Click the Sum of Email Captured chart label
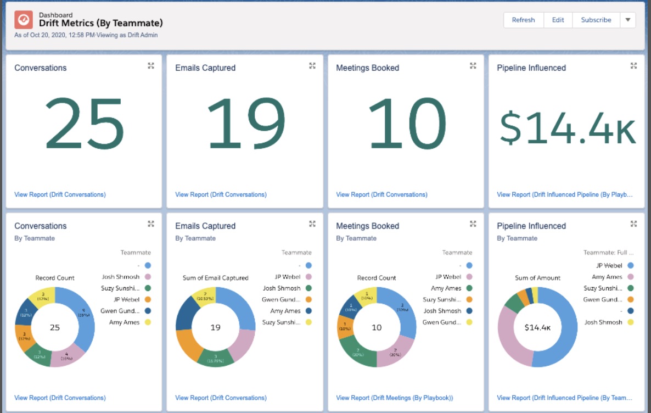This screenshot has width=651, height=413. point(216,277)
